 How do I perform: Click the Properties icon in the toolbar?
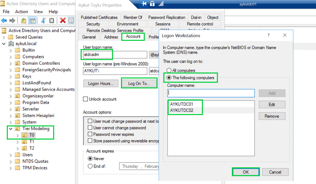coord(71,21)
